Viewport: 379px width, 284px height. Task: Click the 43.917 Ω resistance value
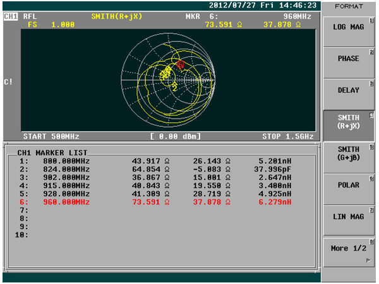tap(150, 161)
